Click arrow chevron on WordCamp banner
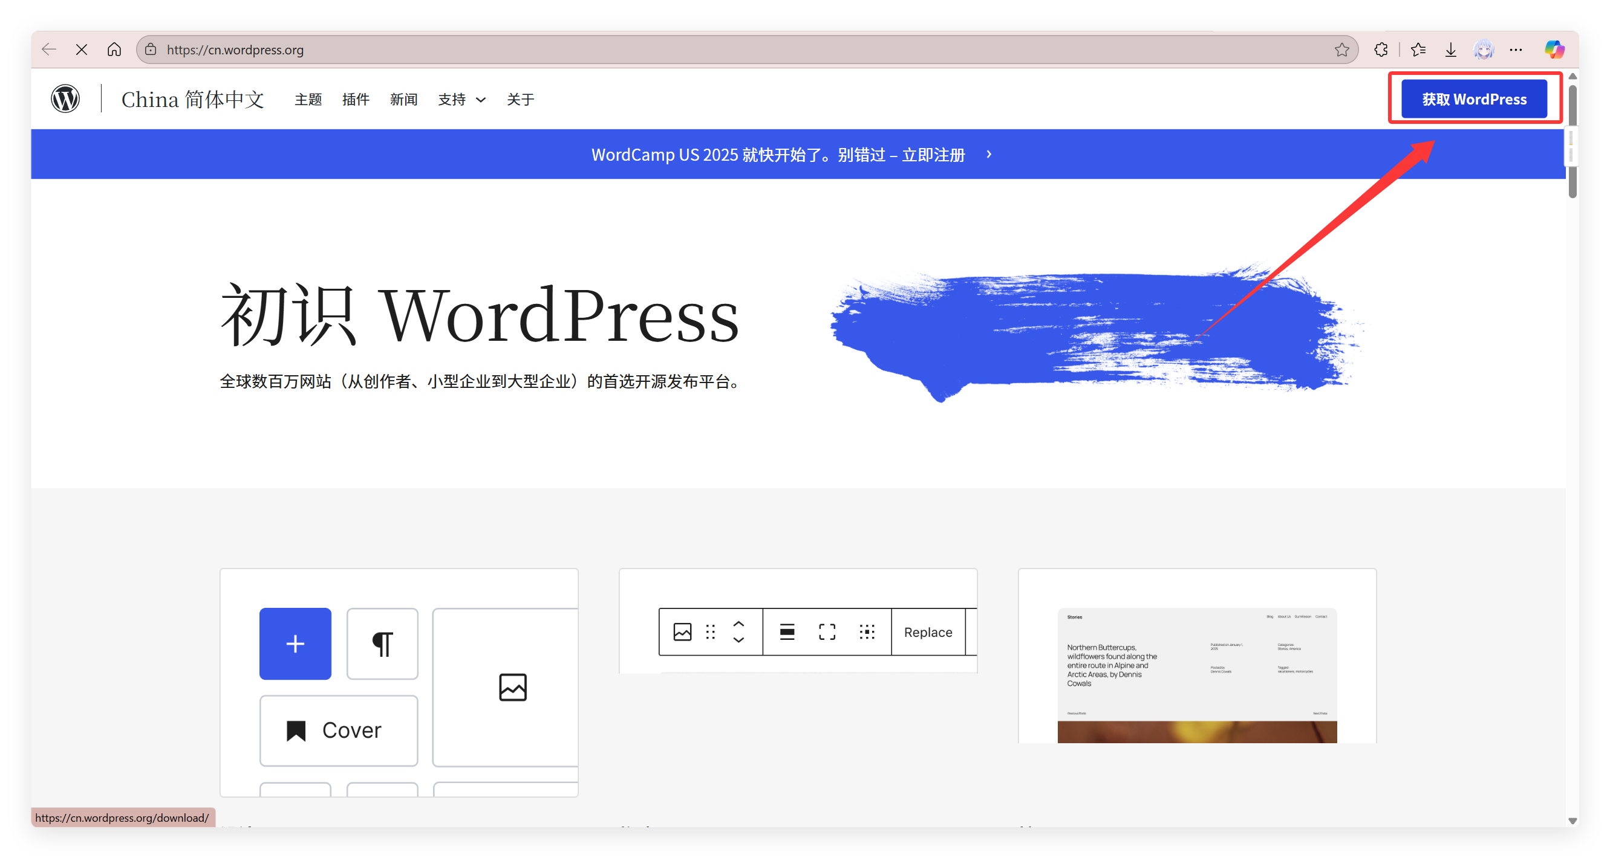The image size is (1610, 858). click(x=989, y=154)
